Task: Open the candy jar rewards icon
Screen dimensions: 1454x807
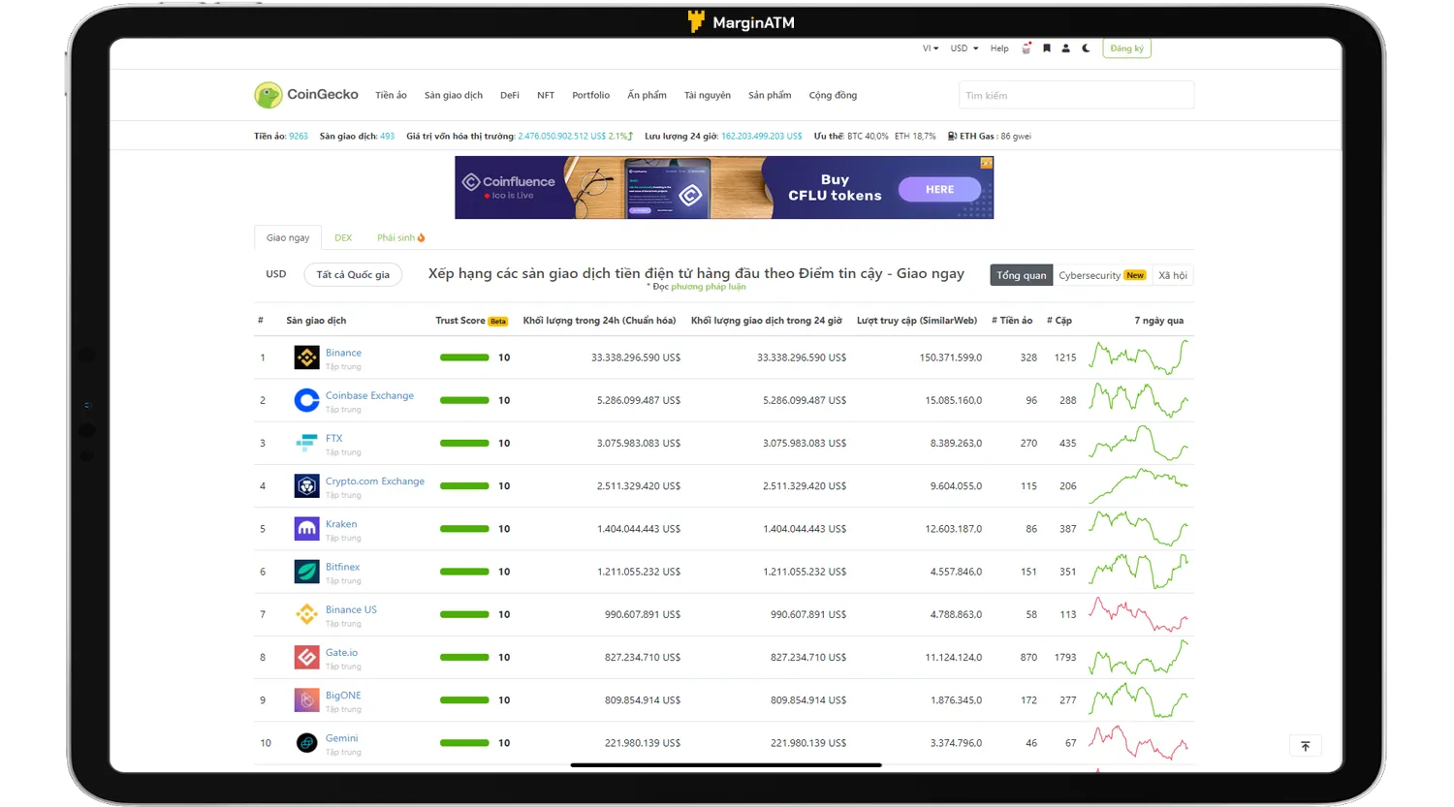Action: 1027,48
